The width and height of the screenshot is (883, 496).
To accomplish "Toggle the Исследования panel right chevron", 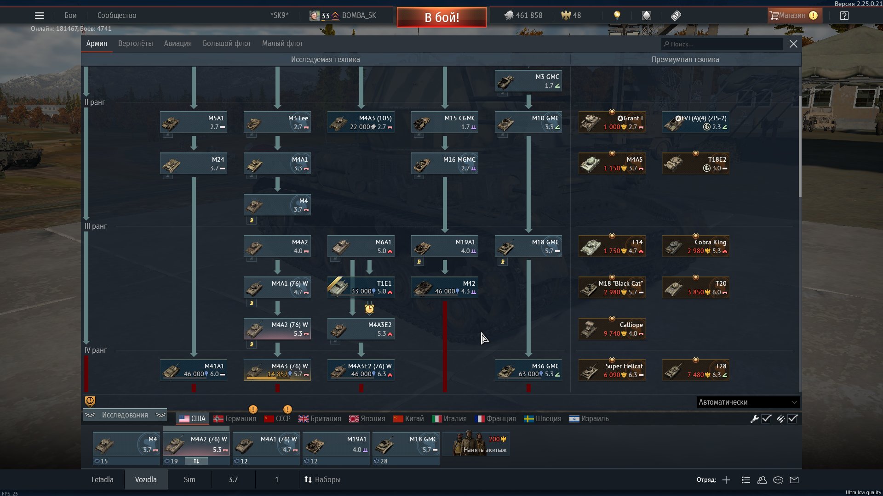I will click(161, 415).
